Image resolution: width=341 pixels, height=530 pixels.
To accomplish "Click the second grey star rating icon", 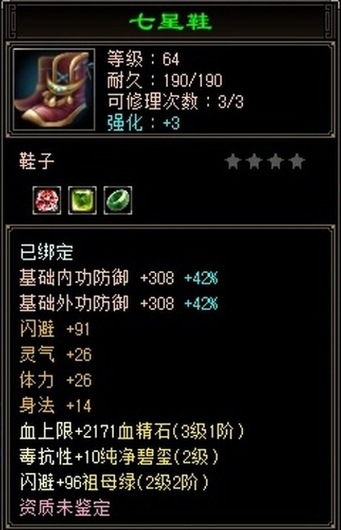I will pos(255,161).
